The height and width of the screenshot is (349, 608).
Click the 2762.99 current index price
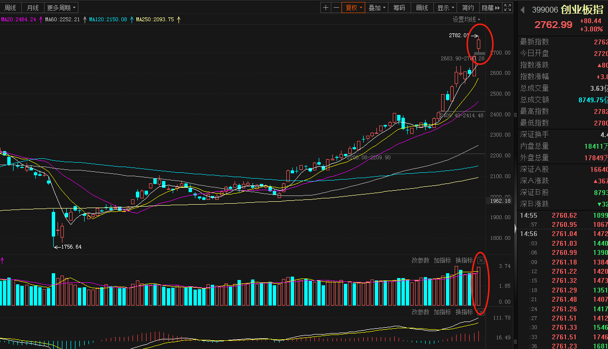point(553,25)
